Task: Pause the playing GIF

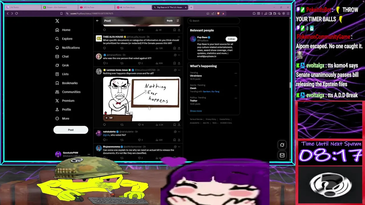Action: (106, 118)
